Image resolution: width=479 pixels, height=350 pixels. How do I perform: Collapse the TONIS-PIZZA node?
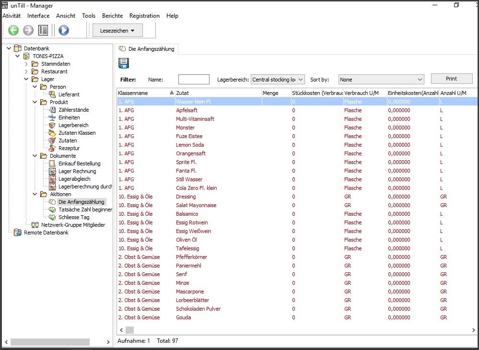click(x=17, y=56)
